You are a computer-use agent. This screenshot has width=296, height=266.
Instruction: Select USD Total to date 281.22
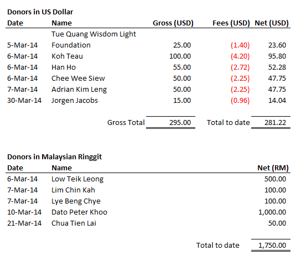(x=275, y=122)
